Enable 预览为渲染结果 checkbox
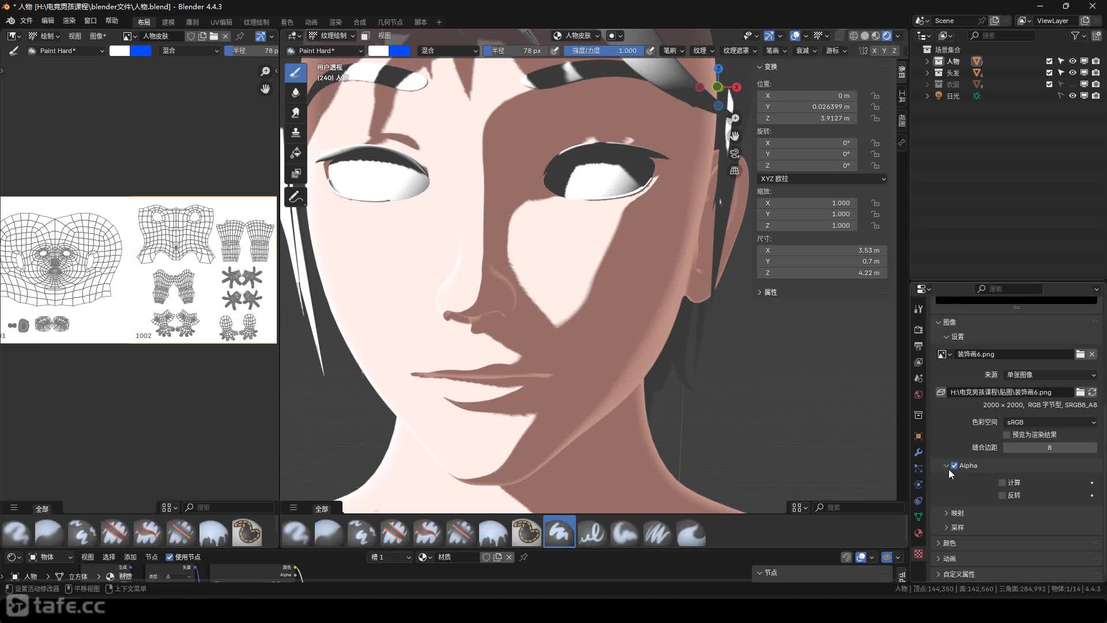The image size is (1107, 623). (x=1007, y=435)
